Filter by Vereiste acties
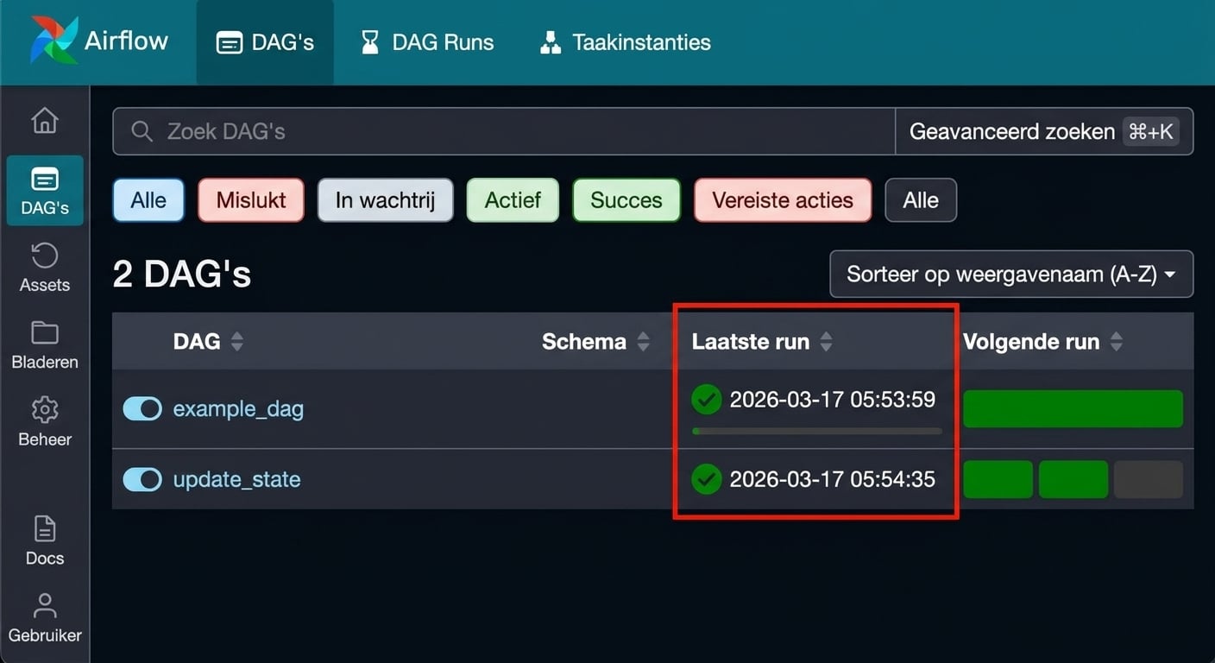This screenshot has height=663, width=1215. pos(783,200)
